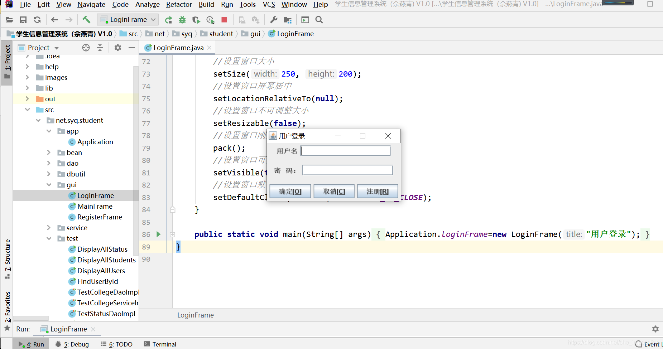Click the Open folder toolbar icon
The height and width of the screenshot is (349, 663).
pos(10,20)
